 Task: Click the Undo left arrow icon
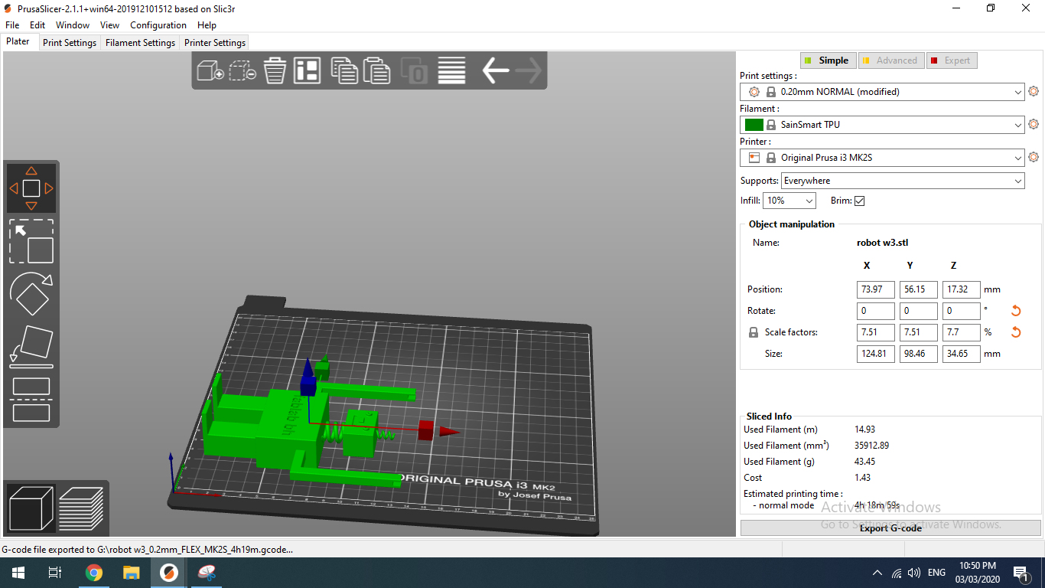[495, 70]
